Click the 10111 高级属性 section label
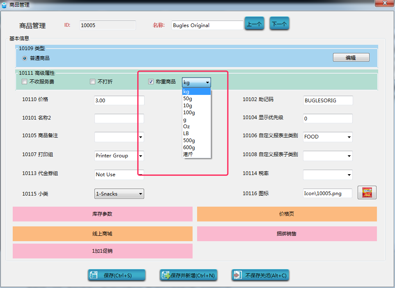Viewport: 395px width, 288px height. pyautogui.click(x=37, y=73)
